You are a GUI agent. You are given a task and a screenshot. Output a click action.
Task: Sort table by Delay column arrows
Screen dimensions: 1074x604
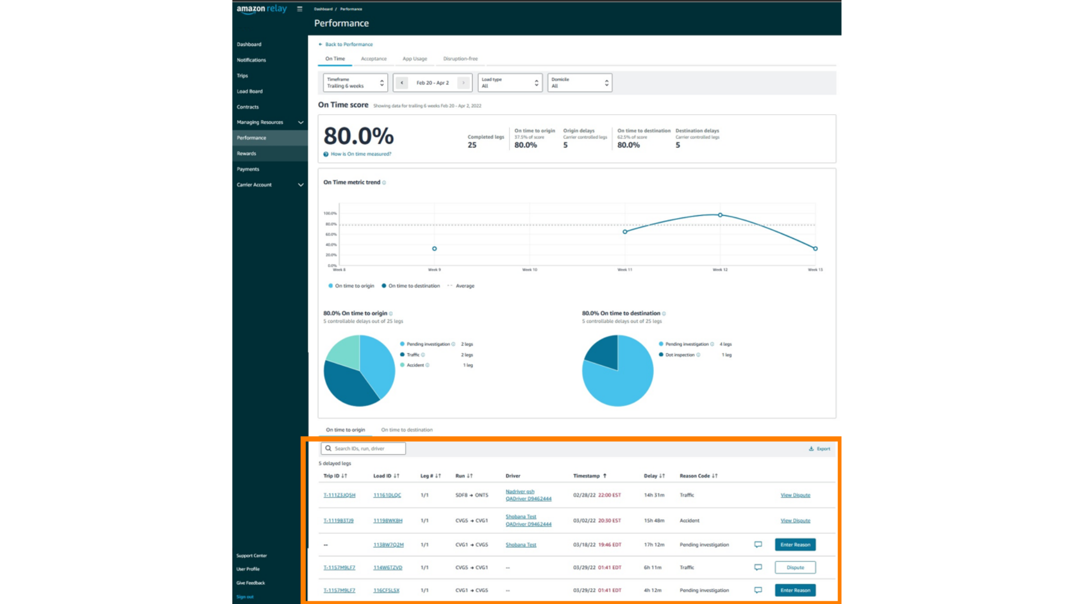click(x=662, y=476)
